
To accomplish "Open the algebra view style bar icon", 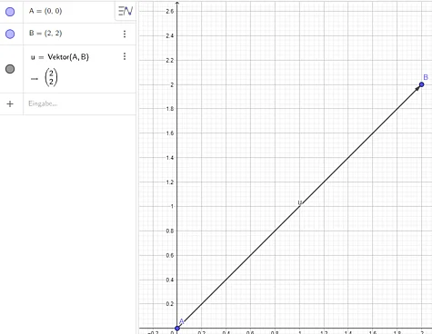I will [x=126, y=11].
